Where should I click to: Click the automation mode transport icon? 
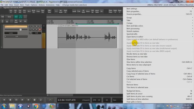pyautogui.click(x=50, y=100)
